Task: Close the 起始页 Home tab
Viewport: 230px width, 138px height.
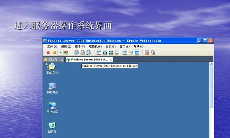Action: (62, 59)
